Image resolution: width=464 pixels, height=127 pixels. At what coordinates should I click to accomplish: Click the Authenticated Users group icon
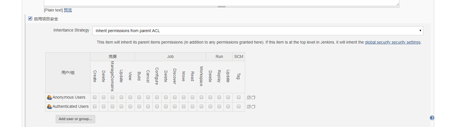49,107
